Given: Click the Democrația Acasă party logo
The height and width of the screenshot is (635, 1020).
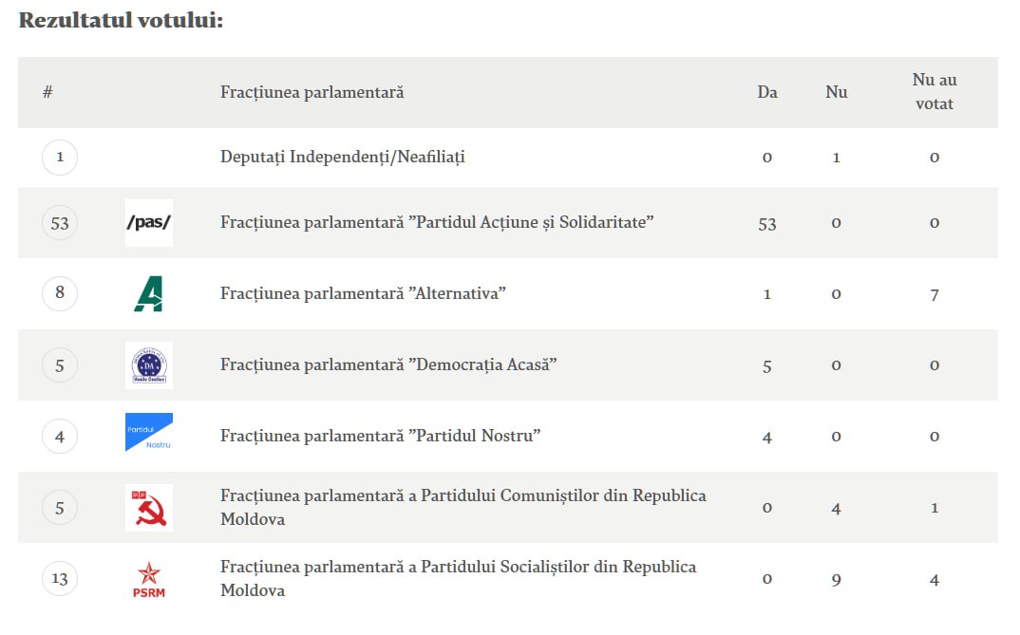Looking at the screenshot, I should (149, 365).
